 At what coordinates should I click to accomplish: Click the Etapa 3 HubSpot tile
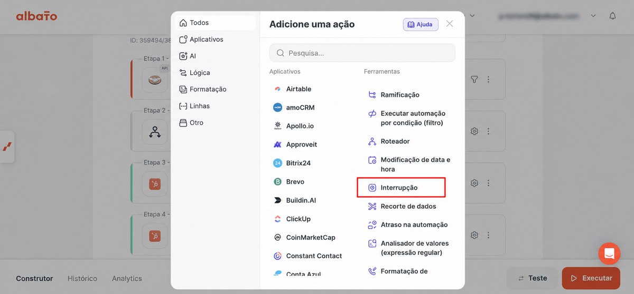coord(155,183)
